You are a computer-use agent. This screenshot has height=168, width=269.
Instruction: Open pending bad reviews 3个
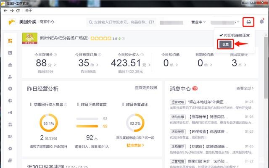(x=239, y=63)
